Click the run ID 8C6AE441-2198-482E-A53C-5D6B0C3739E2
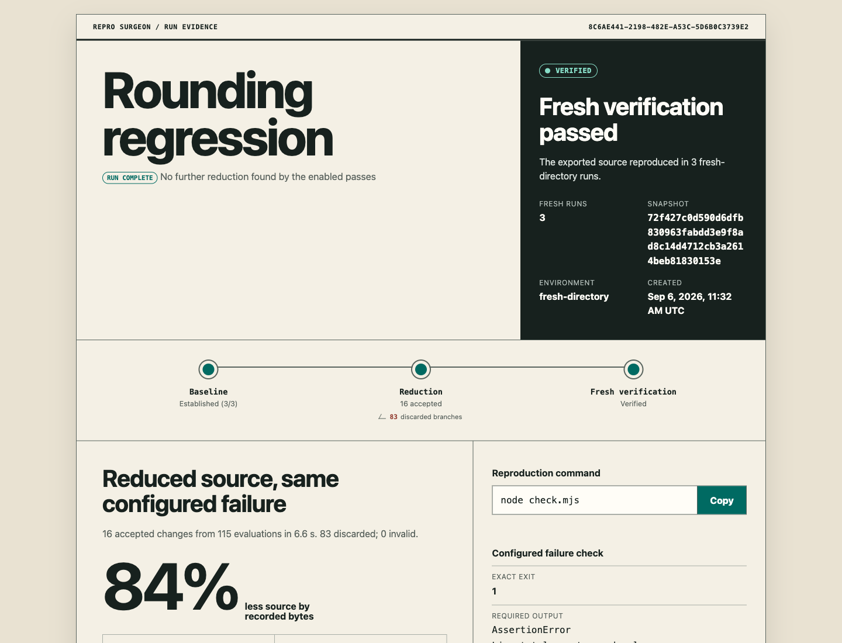Viewport: 842px width, 643px height. pos(668,27)
